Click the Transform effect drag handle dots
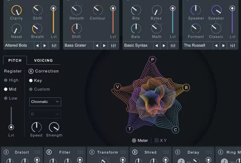 click(x=123, y=152)
